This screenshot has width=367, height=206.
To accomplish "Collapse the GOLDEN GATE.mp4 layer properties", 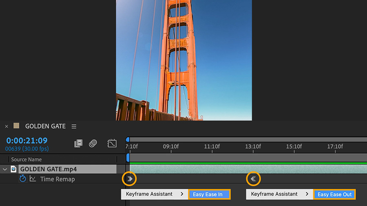I will point(4,169).
